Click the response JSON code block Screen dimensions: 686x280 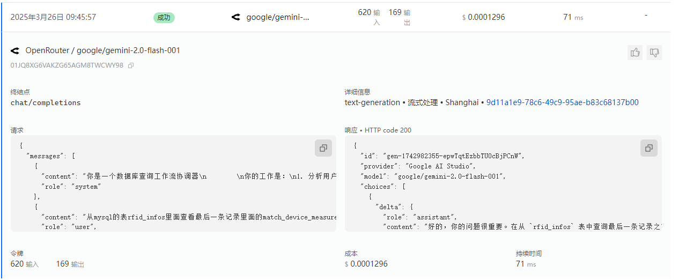[503, 183]
